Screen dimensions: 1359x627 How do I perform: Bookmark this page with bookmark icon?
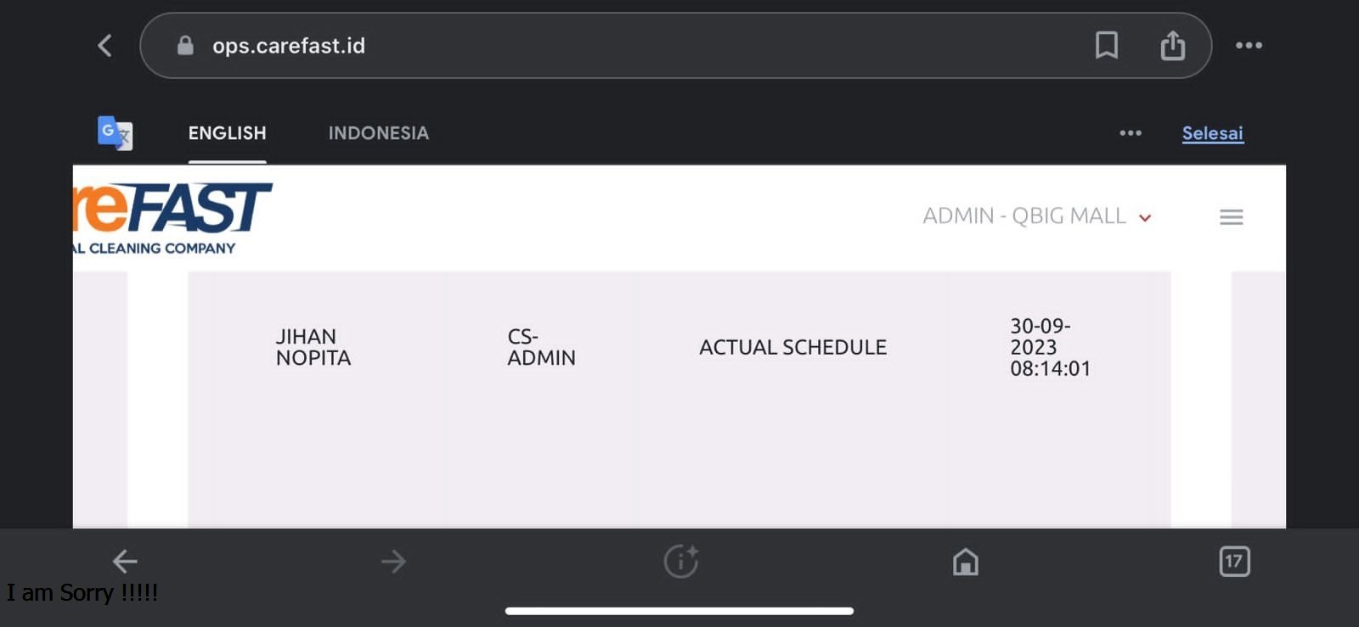tap(1106, 45)
